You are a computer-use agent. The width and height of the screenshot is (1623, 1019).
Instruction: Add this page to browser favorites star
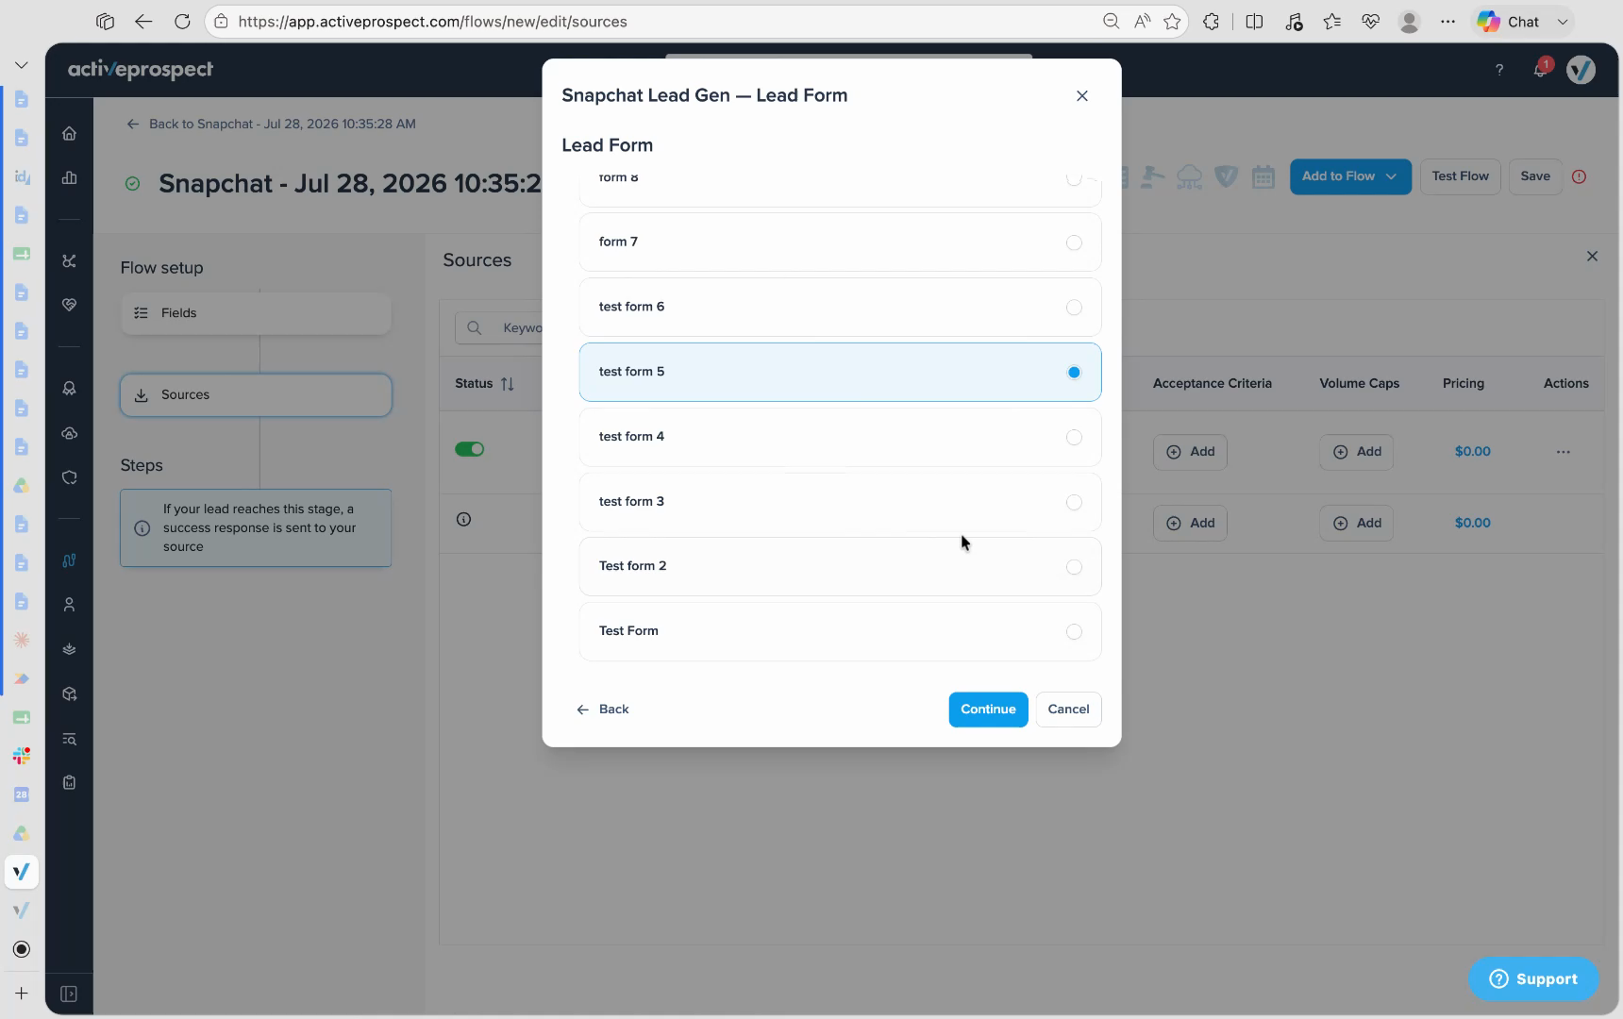coord(1172,22)
